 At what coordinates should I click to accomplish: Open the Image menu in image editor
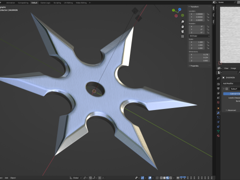(x=233, y=68)
